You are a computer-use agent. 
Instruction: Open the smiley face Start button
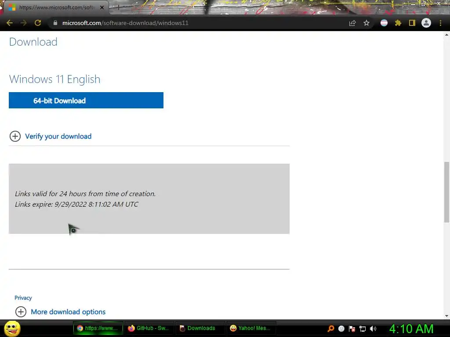tap(12, 328)
